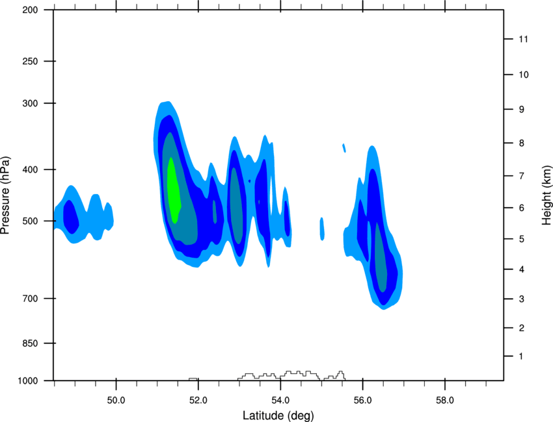Click the 250 pressure tick label
Image resolution: width=553 pixels, height=422 pixels.
point(30,61)
